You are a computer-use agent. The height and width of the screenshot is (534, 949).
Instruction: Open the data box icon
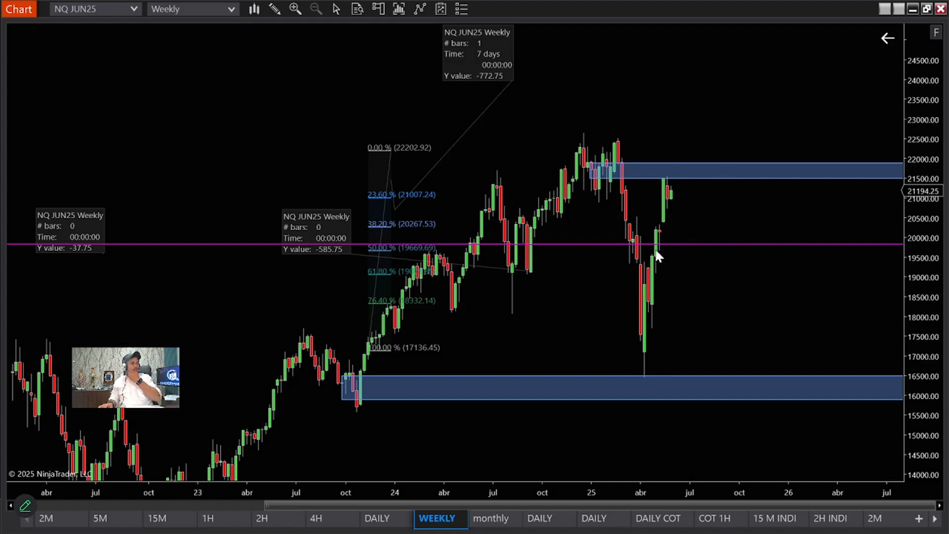pyautogui.click(x=357, y=9)
